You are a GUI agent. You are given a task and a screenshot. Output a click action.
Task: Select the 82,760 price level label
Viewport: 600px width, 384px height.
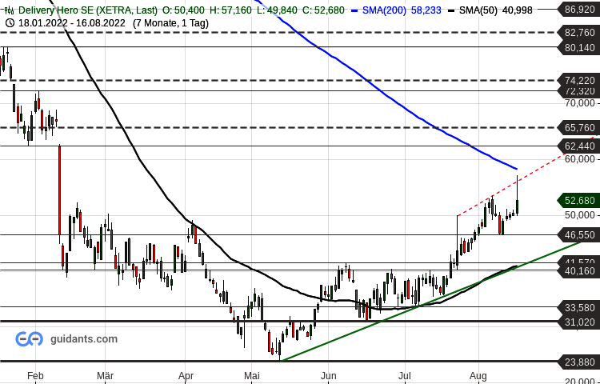(579, 33)
